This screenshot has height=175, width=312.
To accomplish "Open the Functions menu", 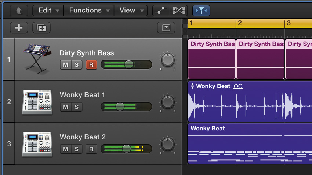I will tap(89, 11).
